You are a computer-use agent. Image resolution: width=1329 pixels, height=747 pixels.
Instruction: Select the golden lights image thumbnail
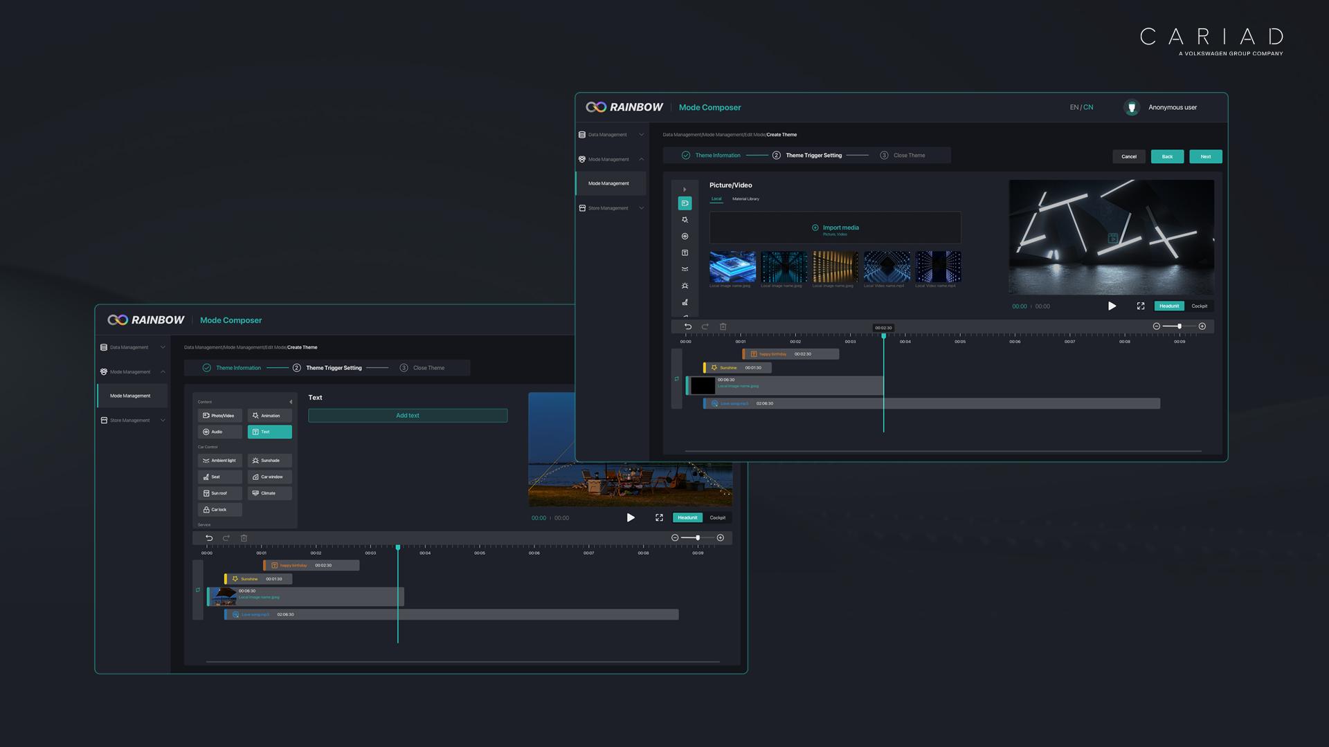[x=835, y=266]
